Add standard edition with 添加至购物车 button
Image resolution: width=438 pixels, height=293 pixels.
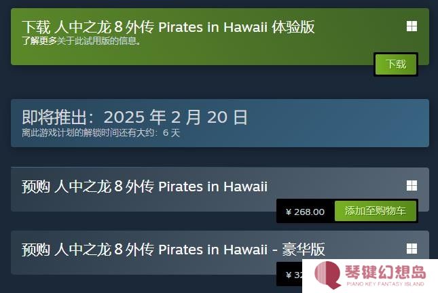[375, 211]
